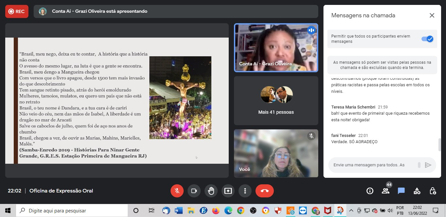Open the activities shapes icon
The height and width of the screenshot is (217, 446).
point(417,191)
